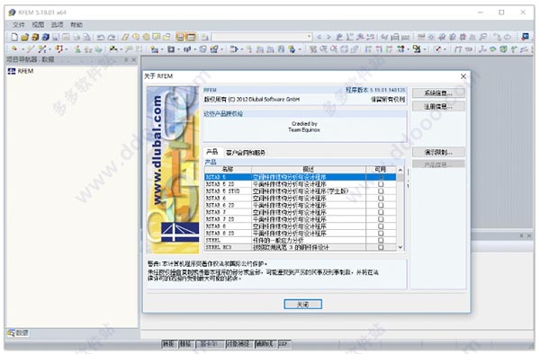The image size is (540, 354).
Task: Toggle availability checkbox for RSTAB 8
Action: pos(381,226)
